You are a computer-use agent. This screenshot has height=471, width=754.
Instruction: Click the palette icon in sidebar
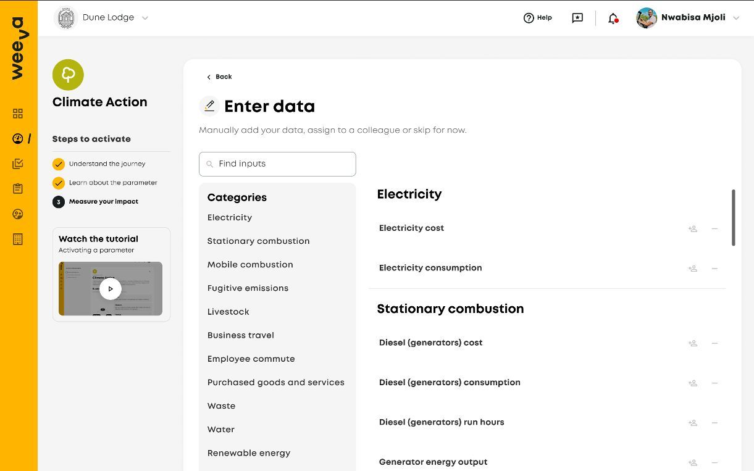pos(18,214)
